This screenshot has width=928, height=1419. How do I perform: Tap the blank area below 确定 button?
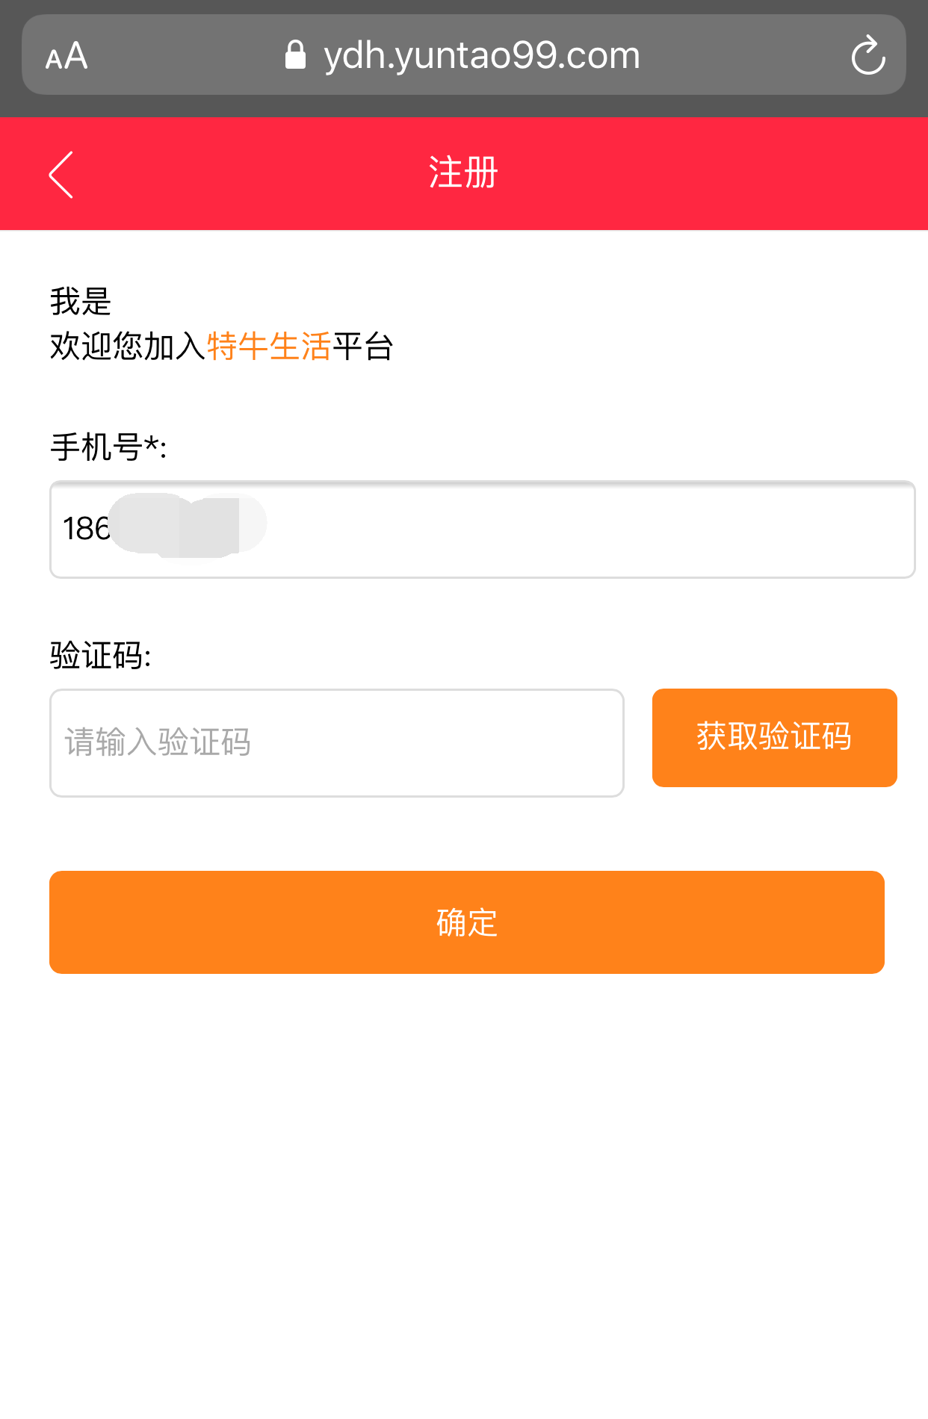click(463, 1195)
